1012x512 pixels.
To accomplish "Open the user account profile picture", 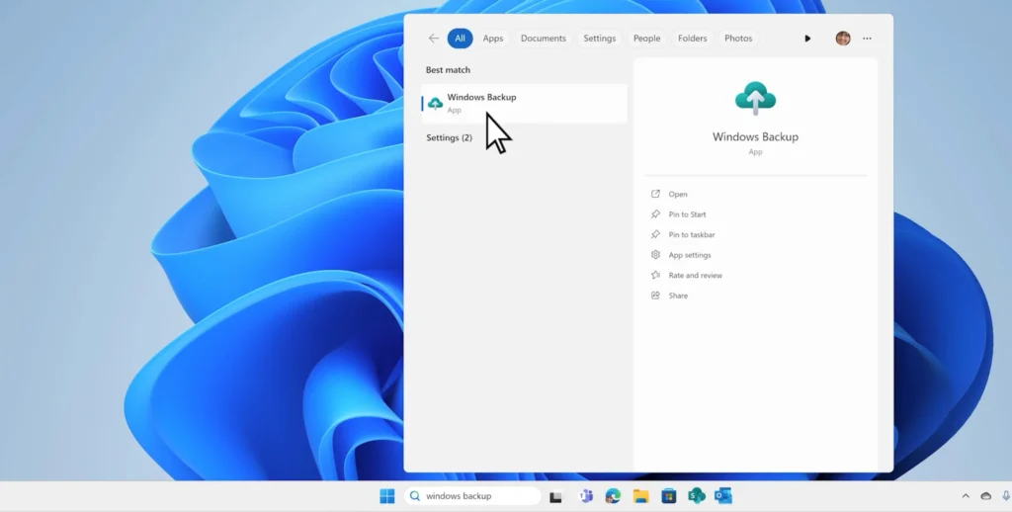I will (843, 39).
